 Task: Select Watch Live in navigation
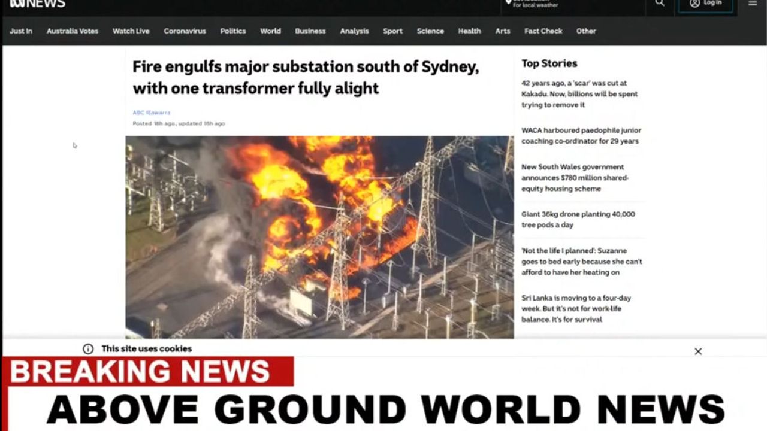point(131,31)
